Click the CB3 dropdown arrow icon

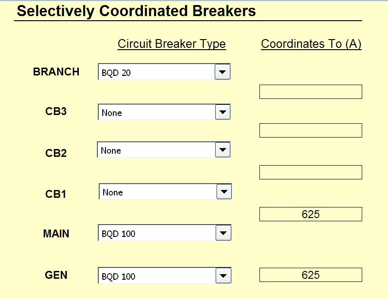(223, 112)
